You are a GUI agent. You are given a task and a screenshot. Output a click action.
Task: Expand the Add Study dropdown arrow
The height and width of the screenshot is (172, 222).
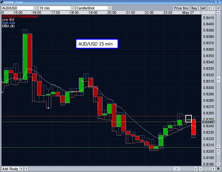point(21,169)
